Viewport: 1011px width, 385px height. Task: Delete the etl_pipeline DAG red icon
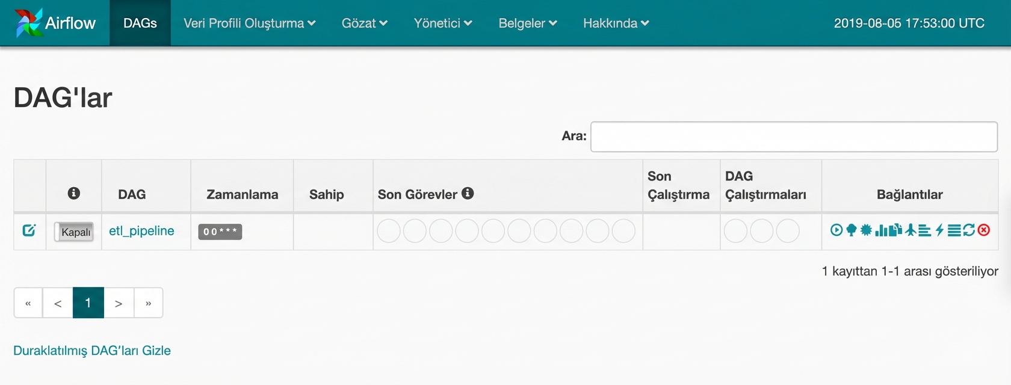tap(984, 230)
